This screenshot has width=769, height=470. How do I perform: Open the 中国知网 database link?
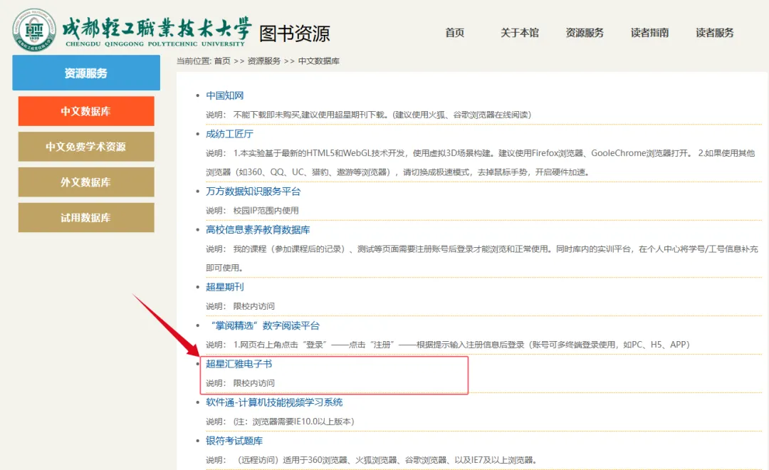pyautogui.click(x=224, y=95)
